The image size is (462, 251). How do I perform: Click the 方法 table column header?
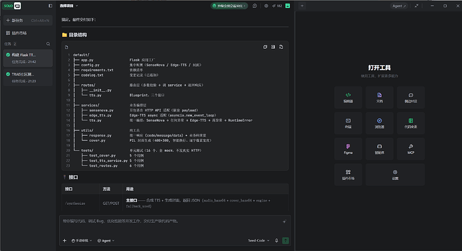point(106,189)
